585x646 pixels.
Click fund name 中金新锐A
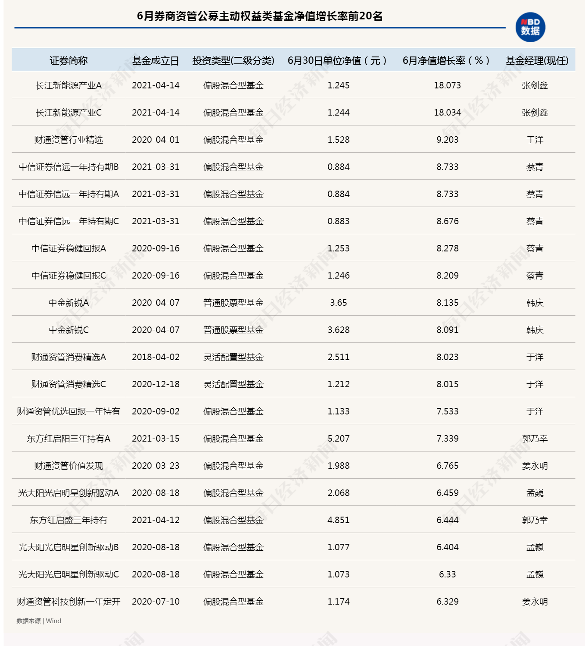[68, 303]
